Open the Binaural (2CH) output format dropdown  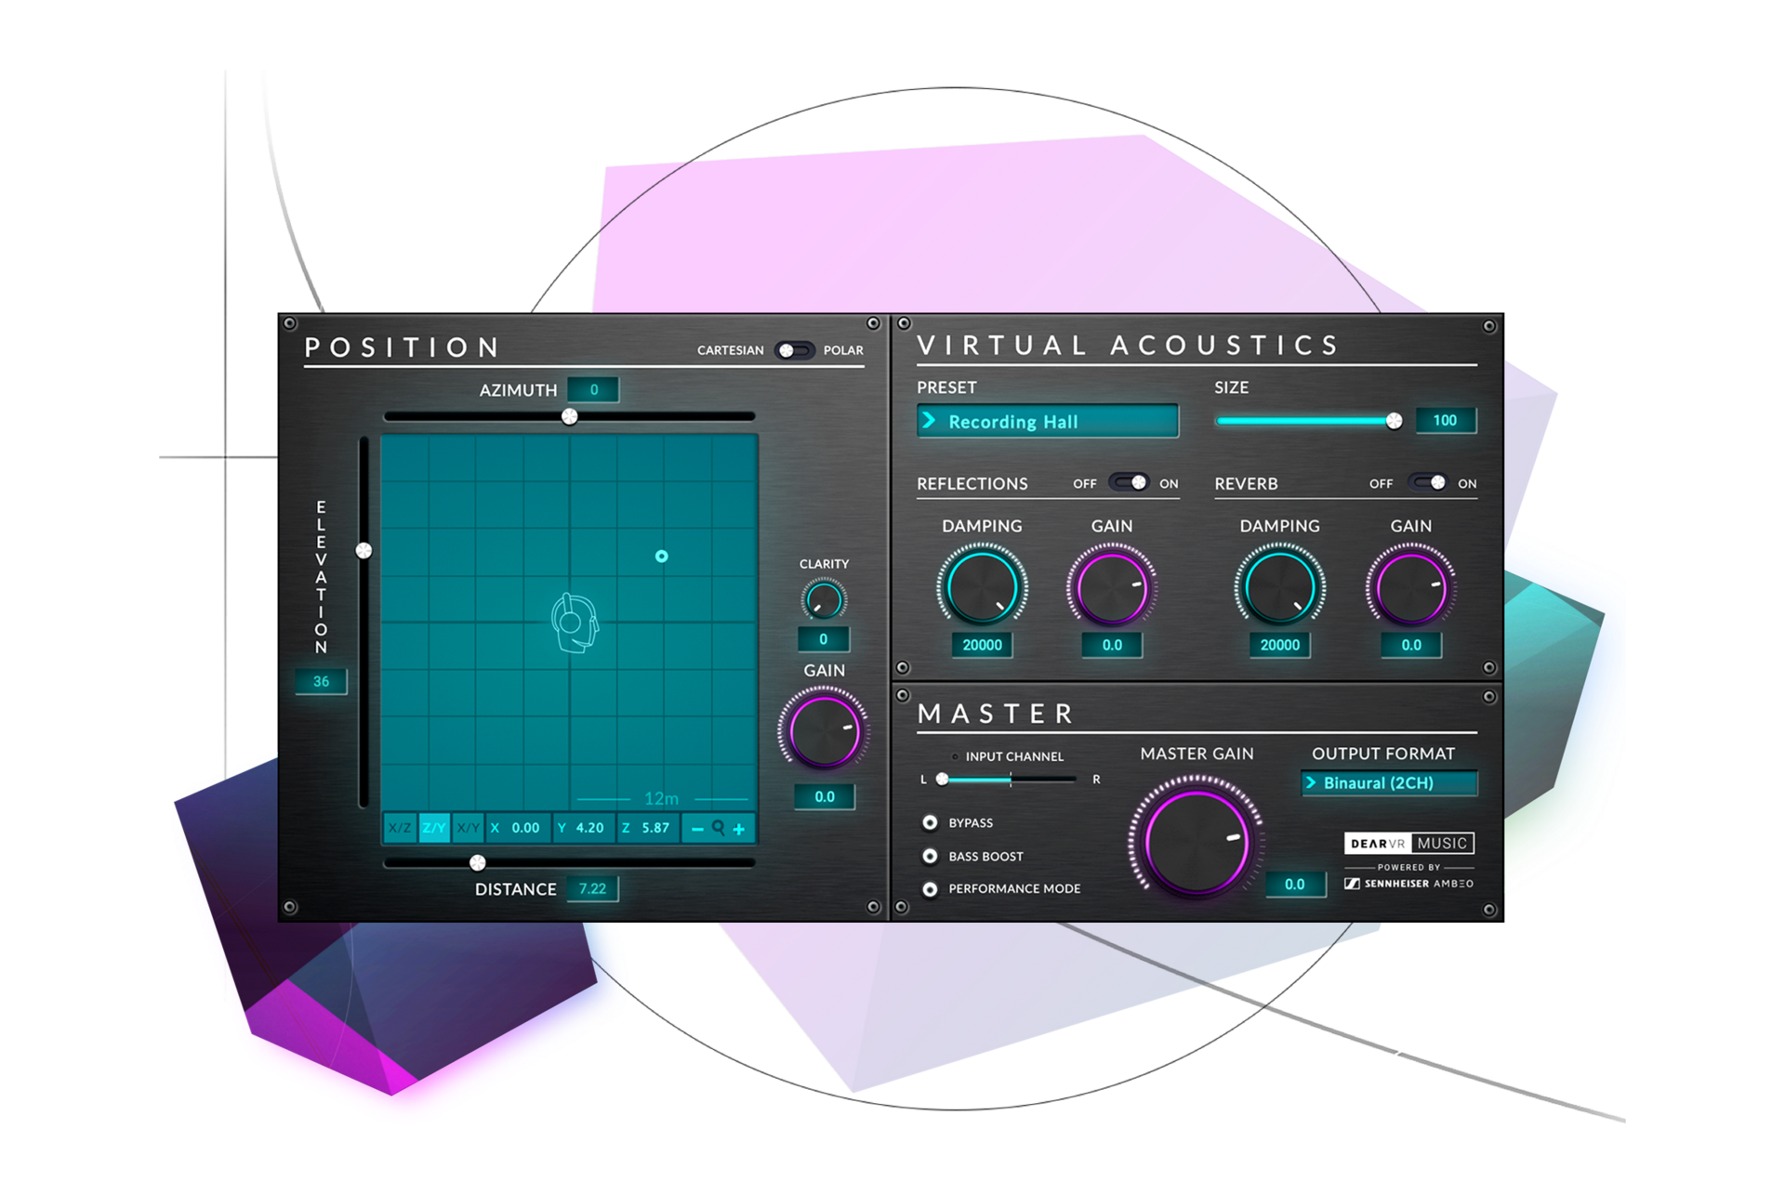pos(1389,783)
